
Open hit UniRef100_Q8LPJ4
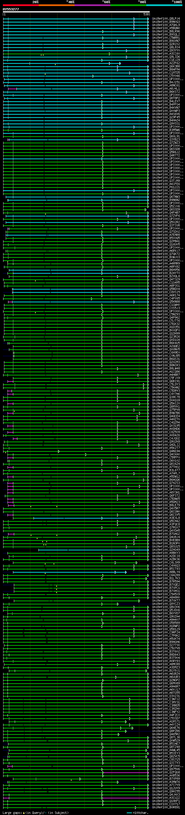[x=166, y=19]
